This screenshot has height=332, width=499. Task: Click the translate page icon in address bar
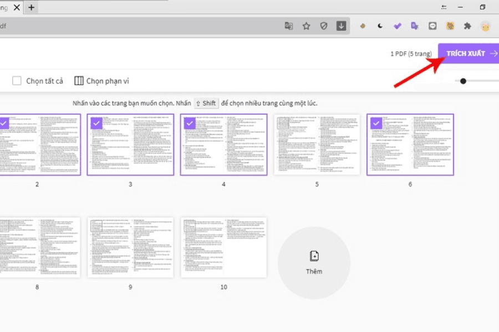[x=289, y=25]
